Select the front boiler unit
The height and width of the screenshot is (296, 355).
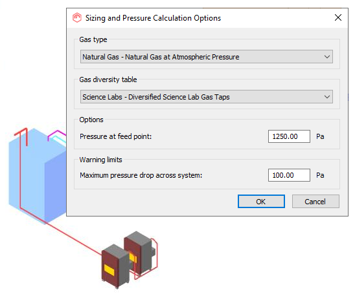point(115,267)
